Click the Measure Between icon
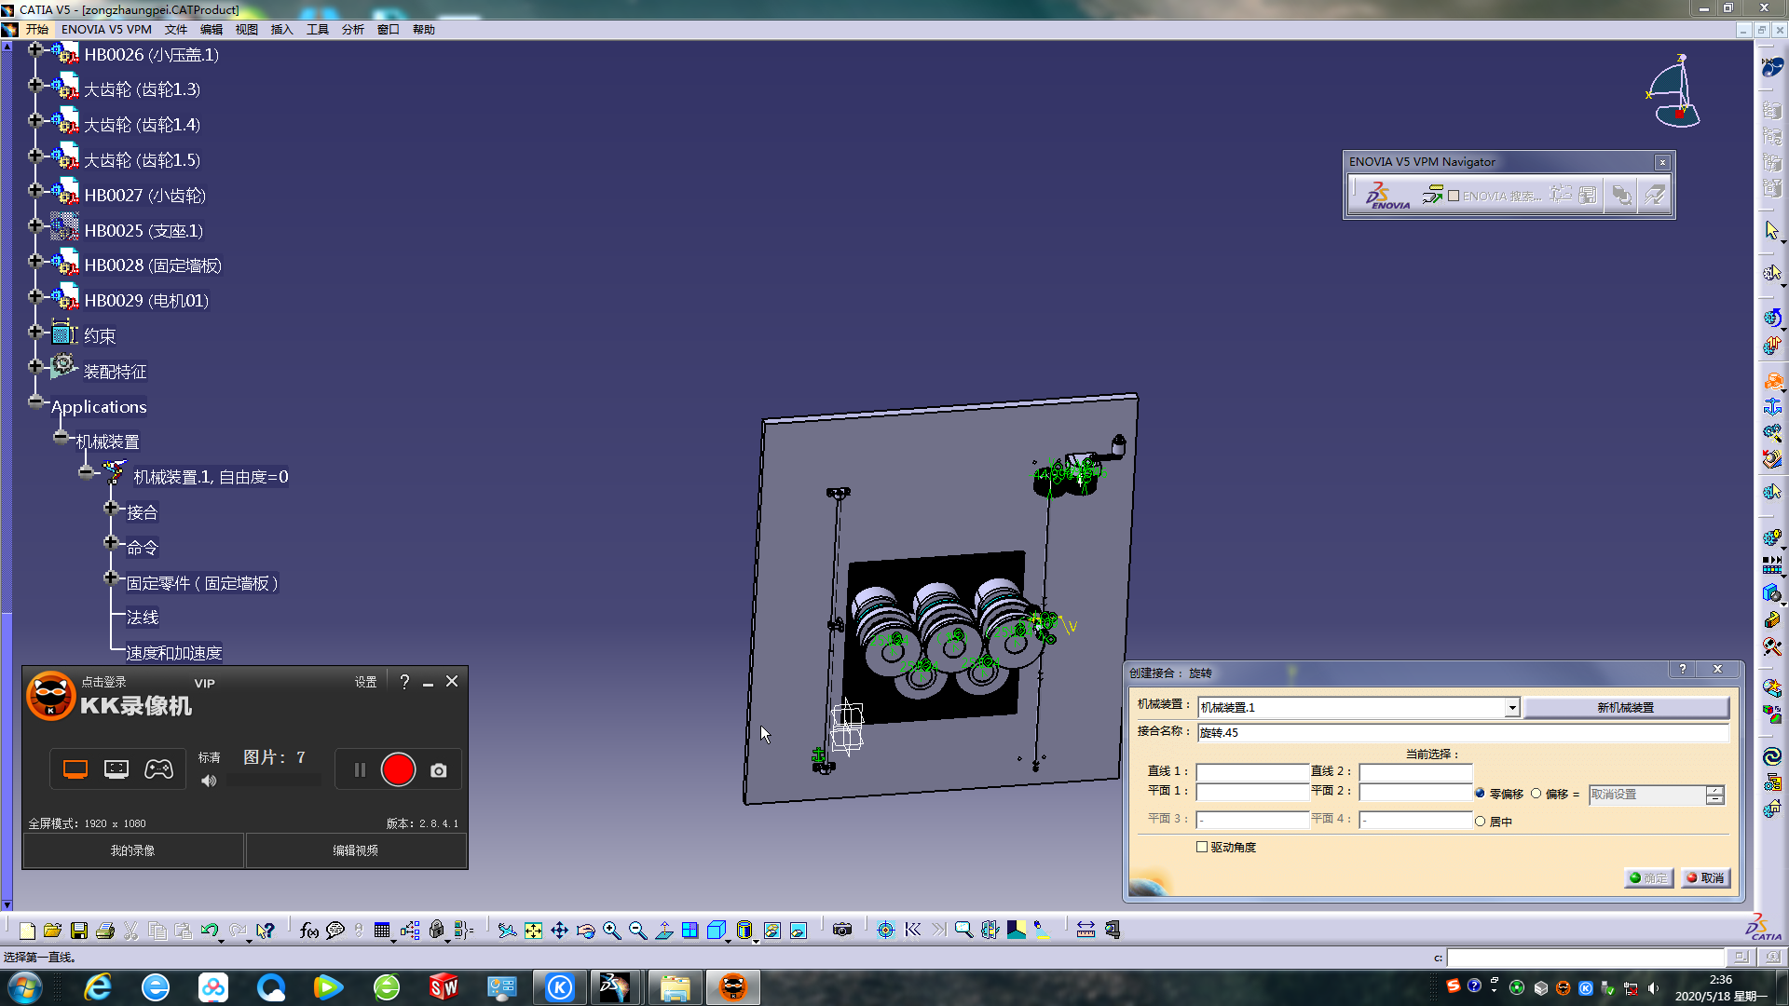 click(x=1086, y=931)
